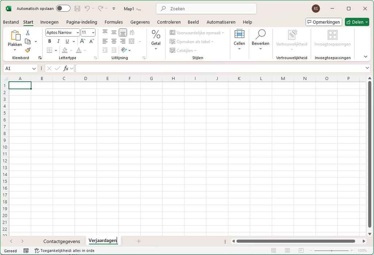Click the fx insert function icon
374x255 pixels.
pyautogui.click(x=66, y=68)
